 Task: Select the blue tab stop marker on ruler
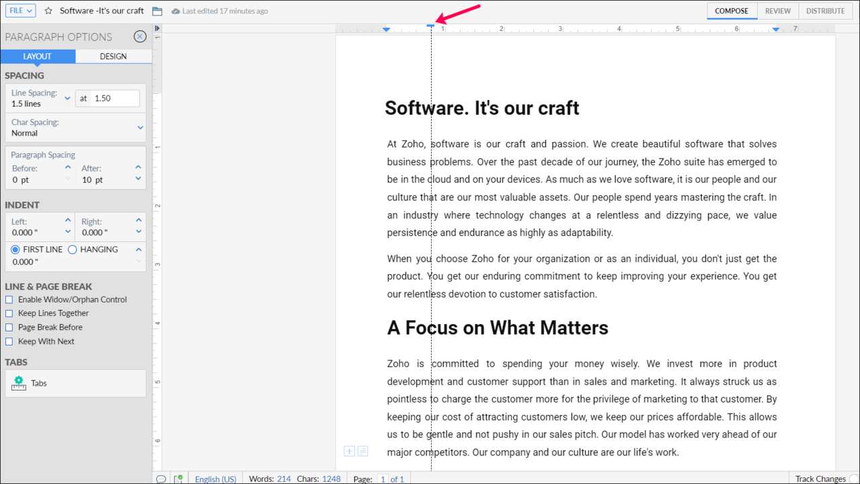coord(430,26)
